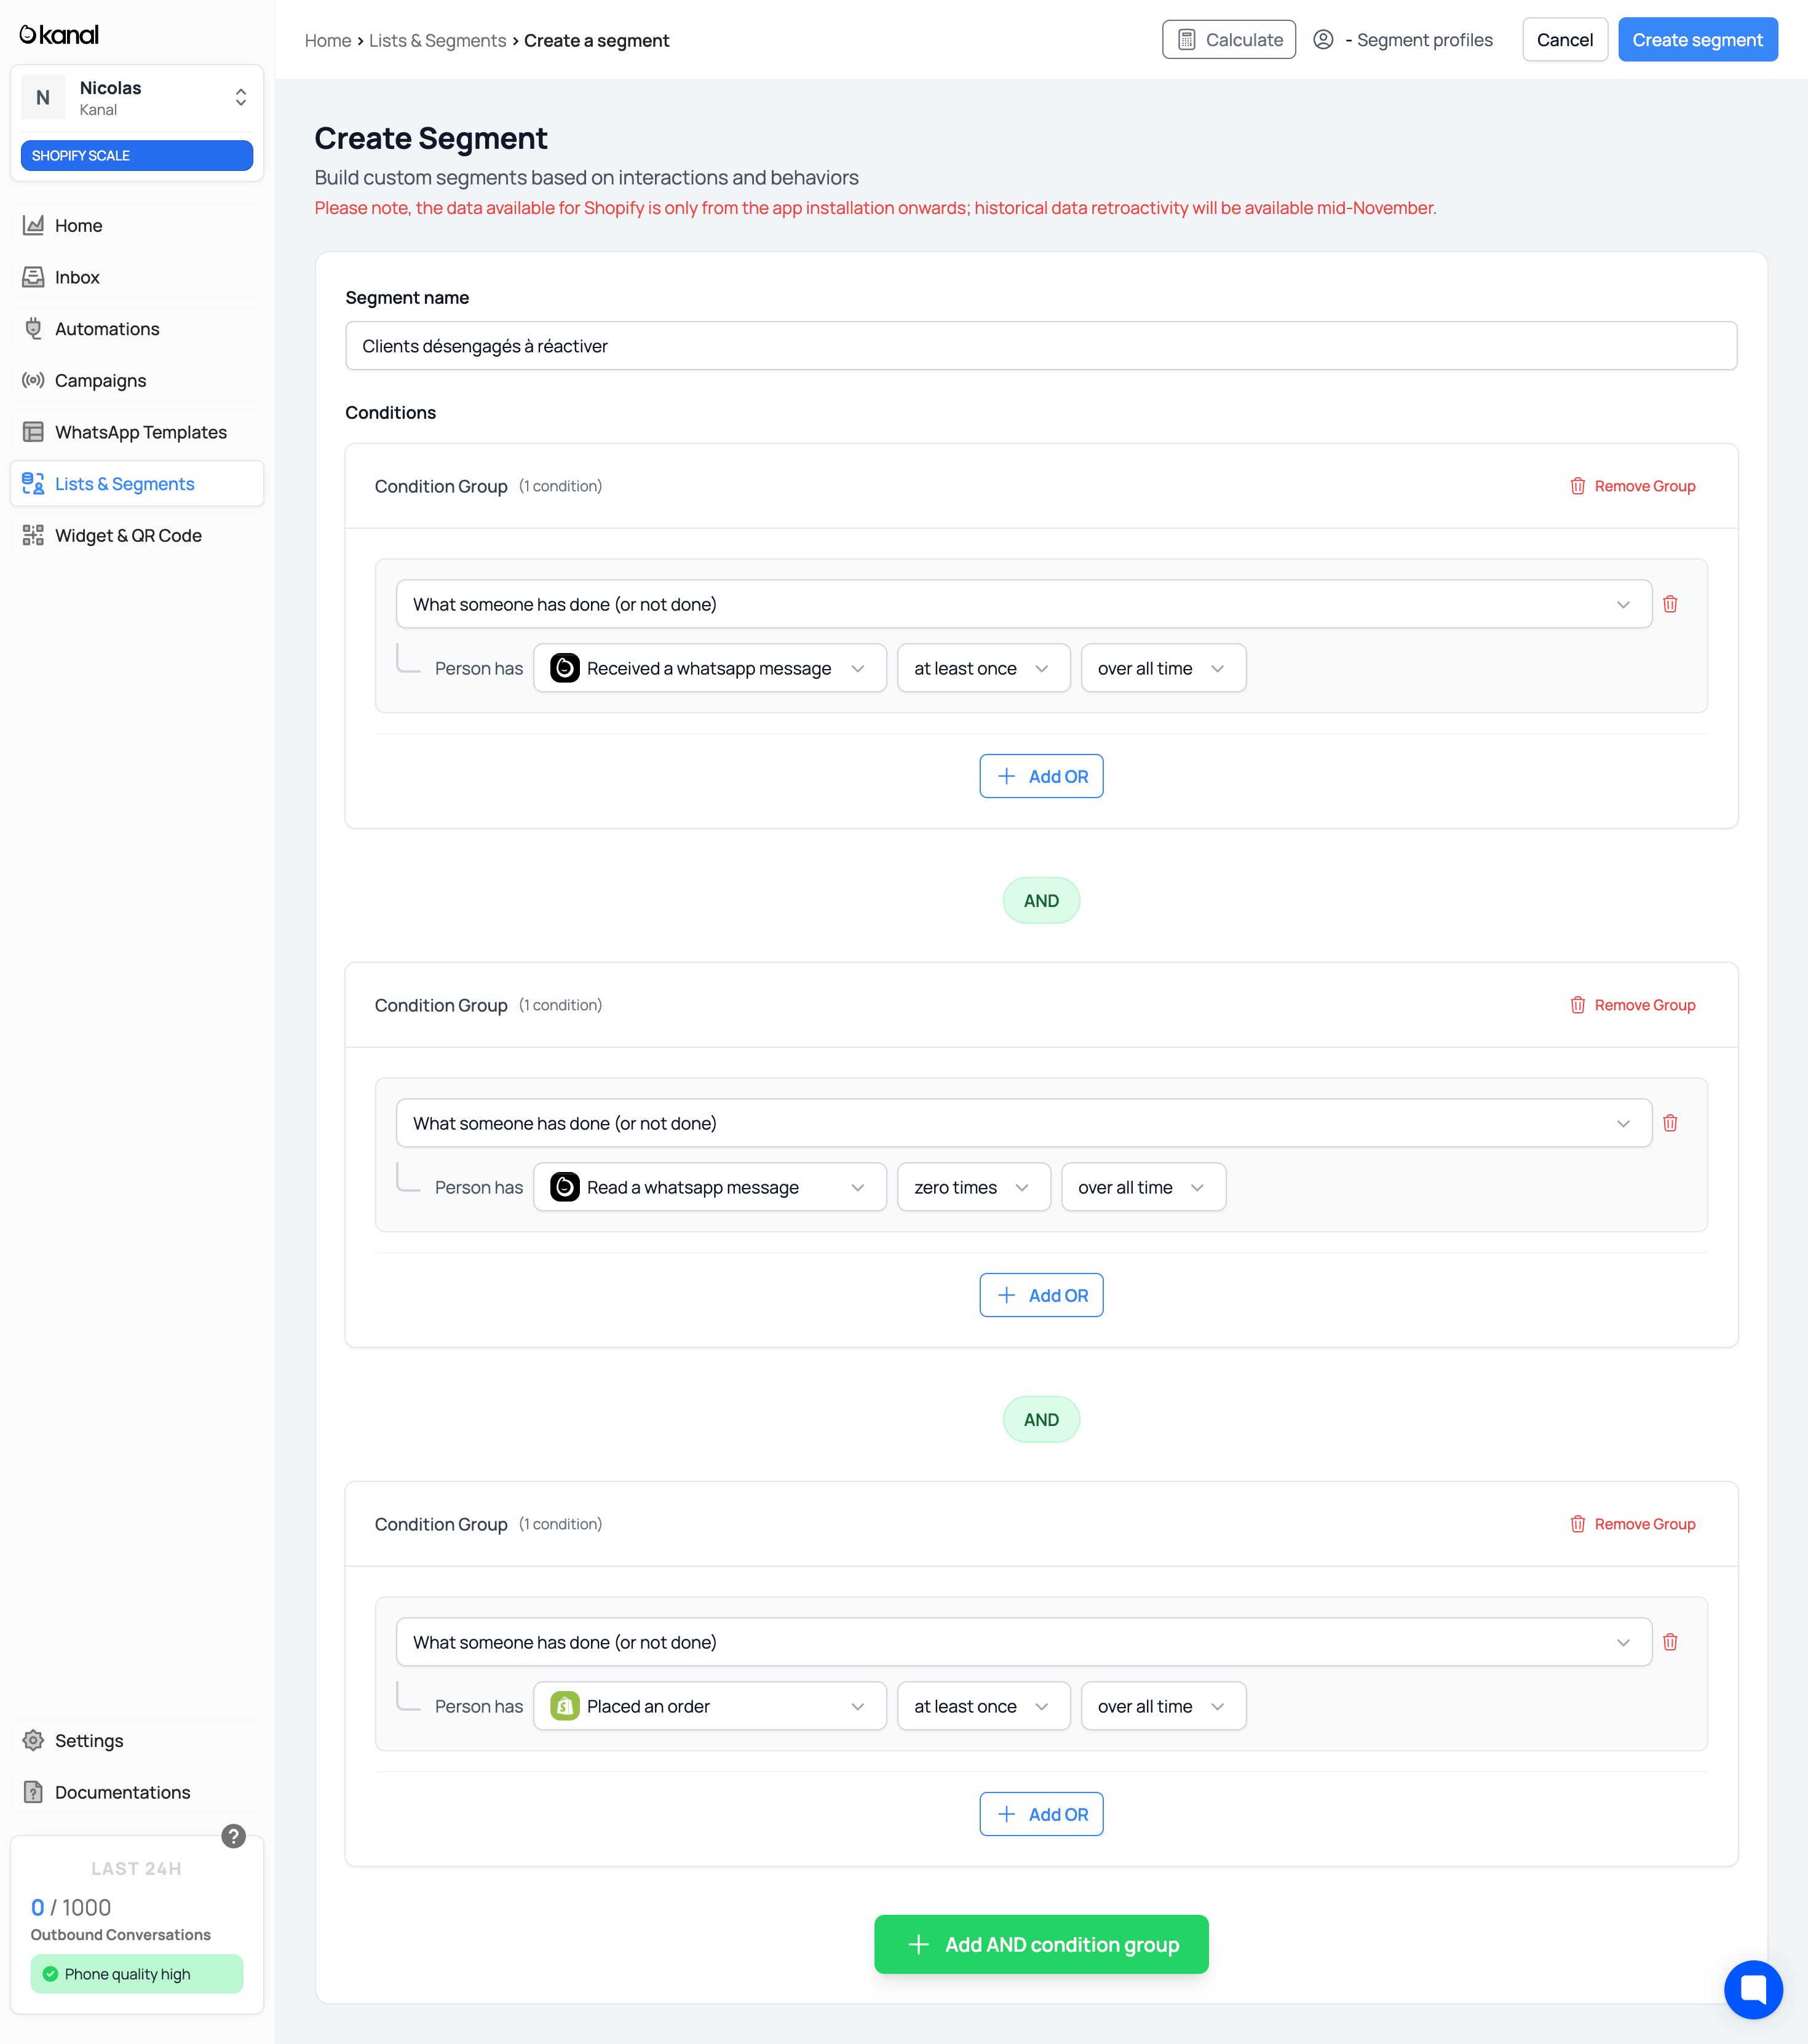Click Lists & Segments breadcrumb link
Screen dimensions: 1808x2044
click(x=437, y=41)
